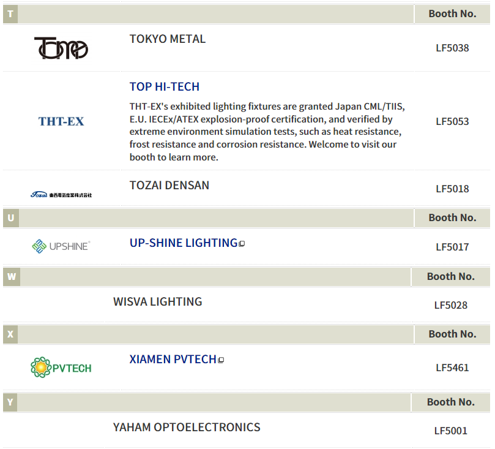Click the T section letter heading
The height and width of the screenshot is (449, 495).
10,14
